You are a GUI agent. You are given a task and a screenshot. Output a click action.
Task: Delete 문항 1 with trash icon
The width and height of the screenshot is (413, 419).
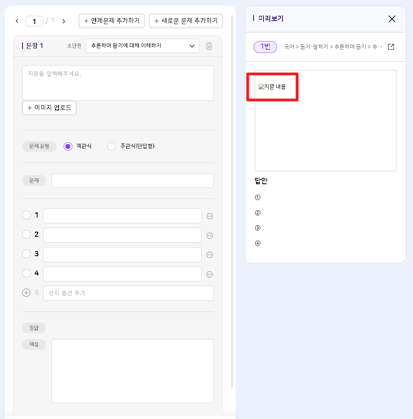[209, 46]
